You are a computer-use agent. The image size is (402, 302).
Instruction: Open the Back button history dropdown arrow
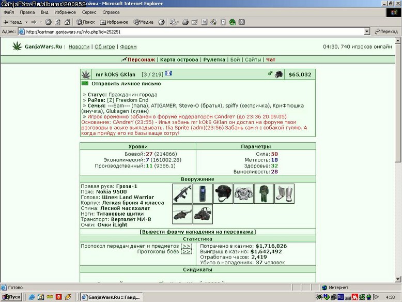[26, 22]
